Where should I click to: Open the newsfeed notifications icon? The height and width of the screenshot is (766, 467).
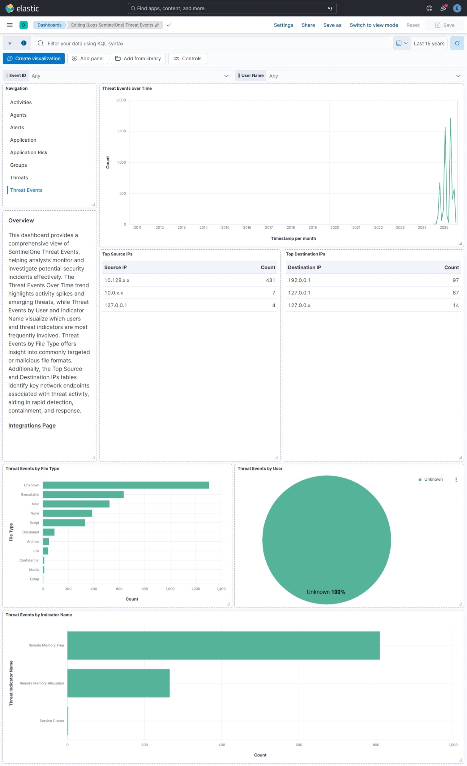[x=443, y=8]
